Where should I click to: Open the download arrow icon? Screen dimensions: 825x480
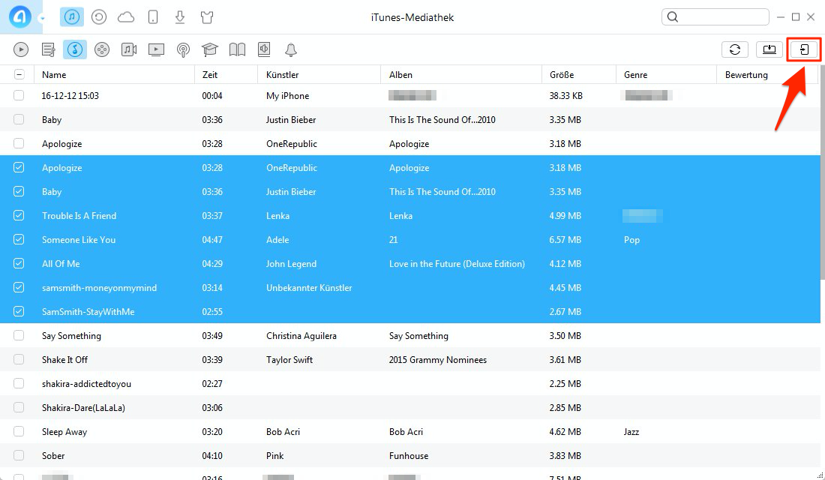(180, 17)
